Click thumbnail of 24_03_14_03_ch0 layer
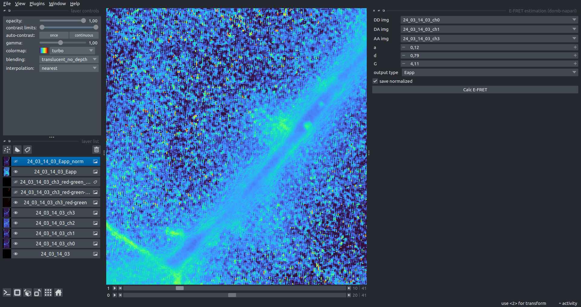 (7, 244)
